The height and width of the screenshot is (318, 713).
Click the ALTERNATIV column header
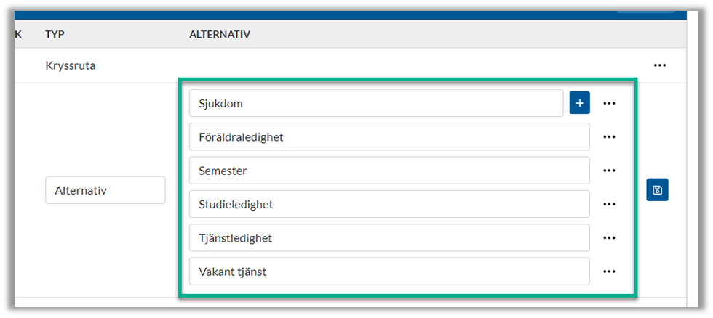(219, 34)
